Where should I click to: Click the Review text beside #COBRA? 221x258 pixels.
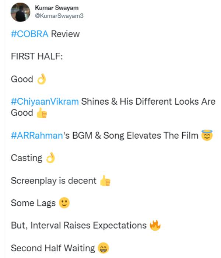pos(65,34)
